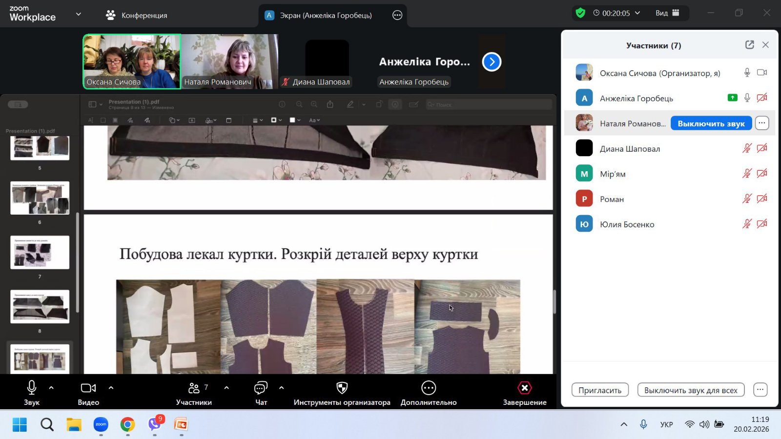Open Zoom Workplace dropdown chevron
The image size is (781, 439).
[79, 14]
